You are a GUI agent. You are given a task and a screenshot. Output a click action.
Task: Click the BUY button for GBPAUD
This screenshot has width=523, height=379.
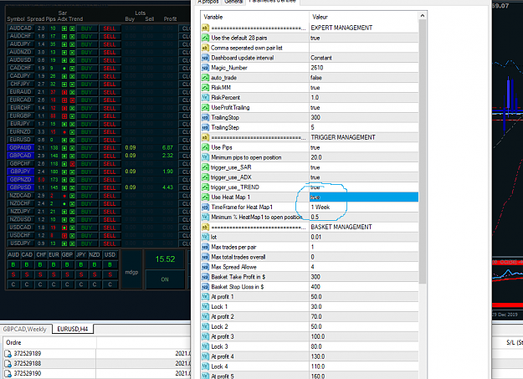pyautogui.click(x=86, y=148)
